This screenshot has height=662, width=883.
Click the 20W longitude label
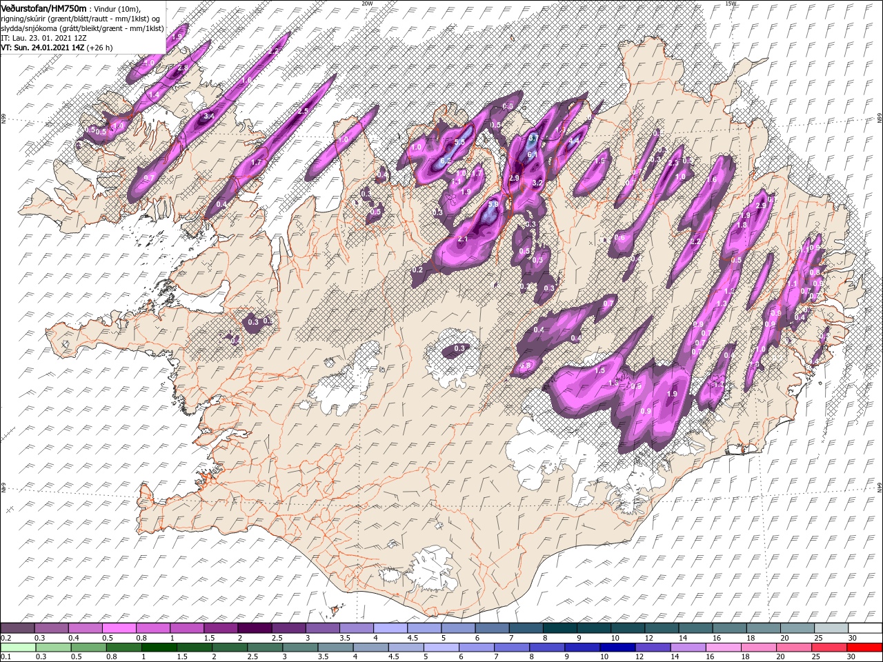tap(367, 3)
